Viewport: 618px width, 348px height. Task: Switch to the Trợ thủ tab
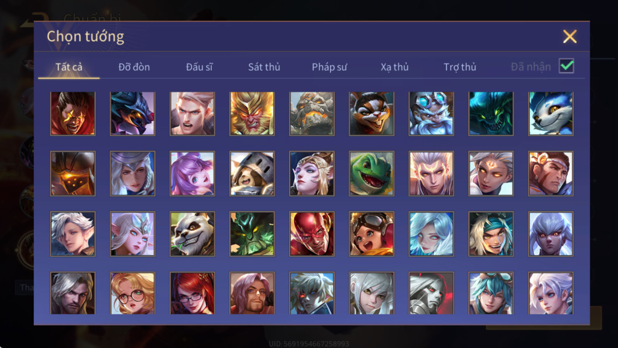click(x=460, y=67)
